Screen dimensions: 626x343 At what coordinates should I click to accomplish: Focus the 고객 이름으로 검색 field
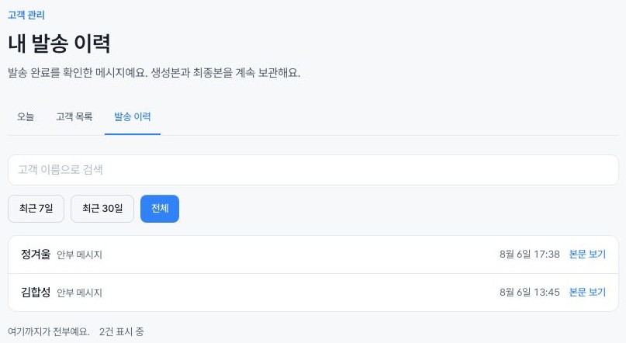click(x=313, y=170)
